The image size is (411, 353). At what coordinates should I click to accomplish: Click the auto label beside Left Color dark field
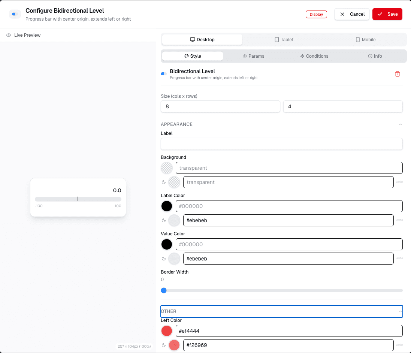click(x=399, y=345)
